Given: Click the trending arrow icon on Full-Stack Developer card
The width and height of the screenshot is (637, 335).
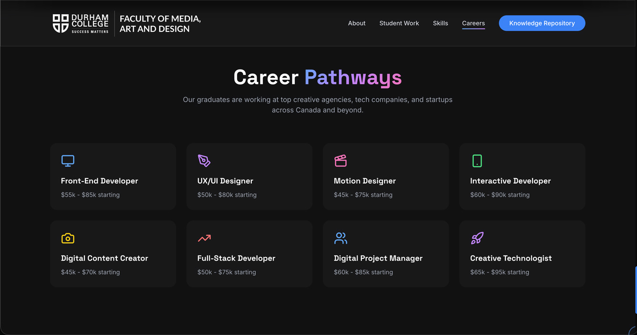Looking at the screenshot, I should pyautogui.click(x=204, y=238).
